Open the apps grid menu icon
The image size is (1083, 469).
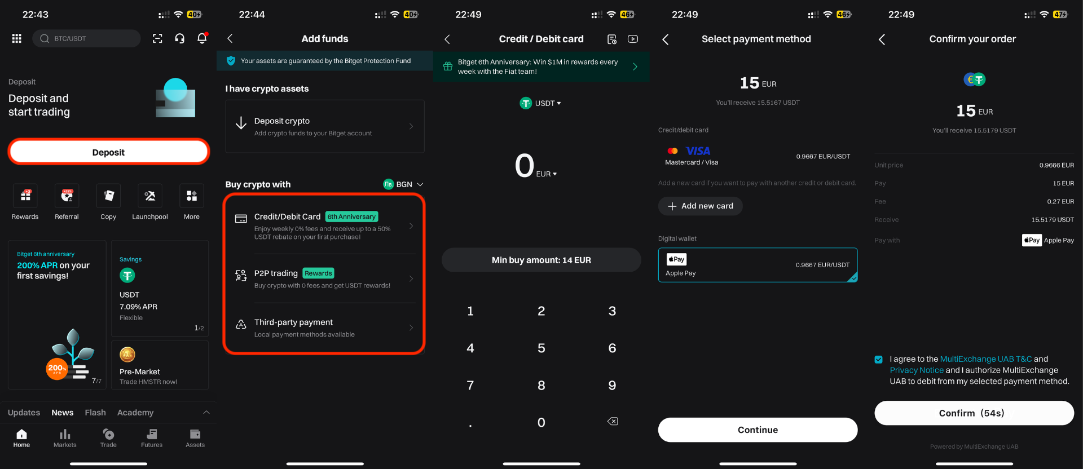(17, 38)
